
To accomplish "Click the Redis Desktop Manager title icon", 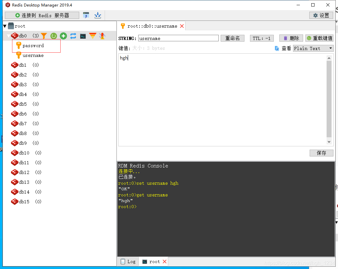I will point(8,5).
